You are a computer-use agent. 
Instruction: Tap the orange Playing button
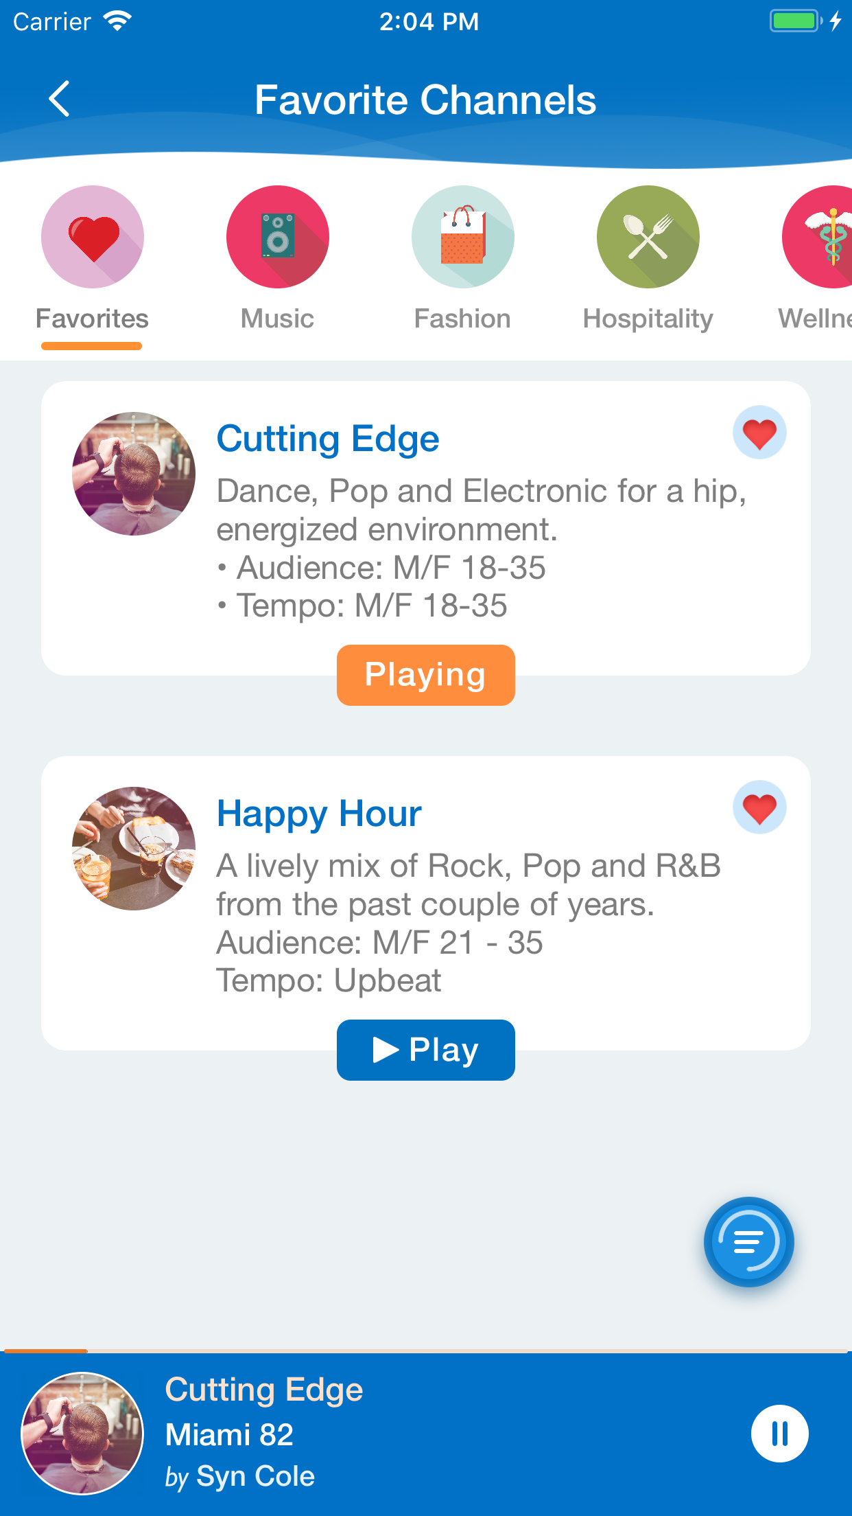pos(425,675)
